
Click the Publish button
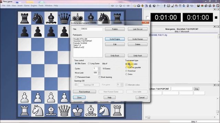point(115,29)
